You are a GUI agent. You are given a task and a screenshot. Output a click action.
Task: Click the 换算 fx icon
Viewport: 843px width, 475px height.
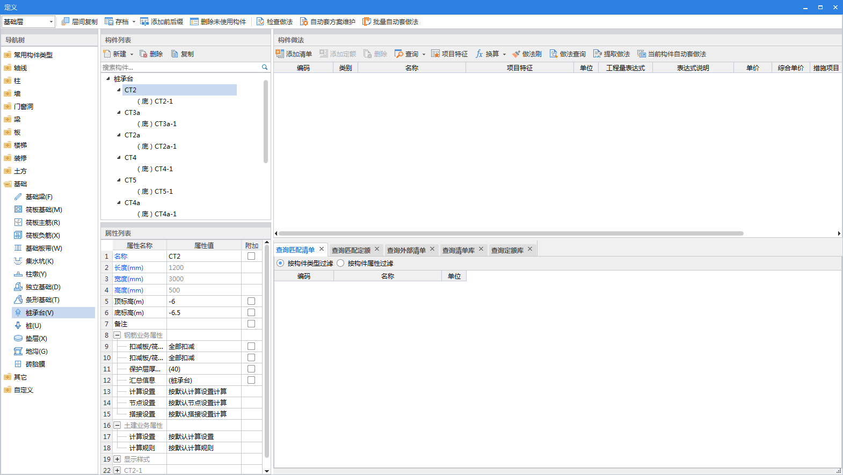tap(479, 54)
